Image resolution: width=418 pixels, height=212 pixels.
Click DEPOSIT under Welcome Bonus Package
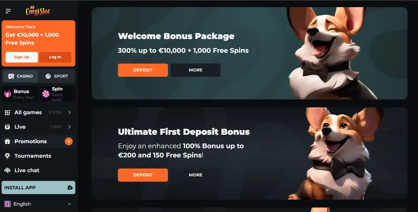[143, 70]
